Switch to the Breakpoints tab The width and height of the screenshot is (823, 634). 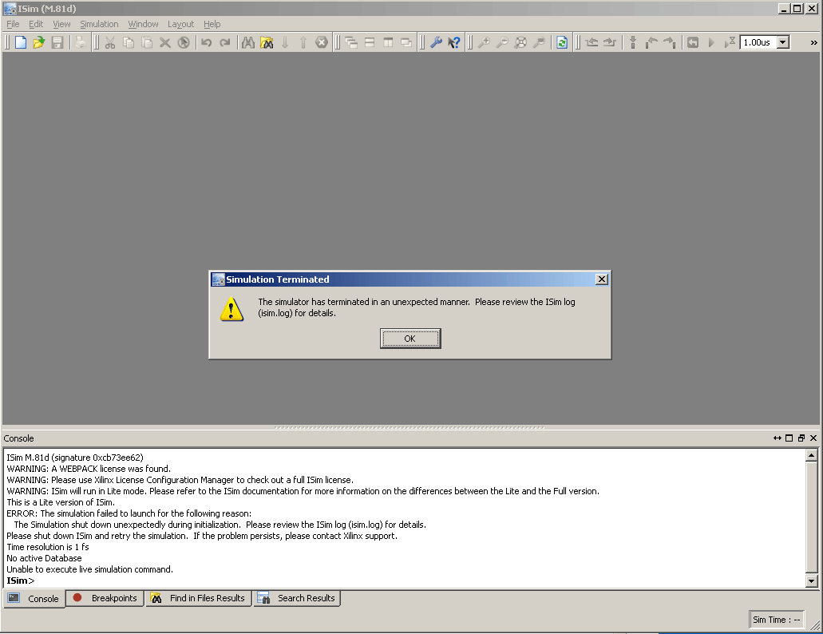pyautogui.click(x=105, y=598)
